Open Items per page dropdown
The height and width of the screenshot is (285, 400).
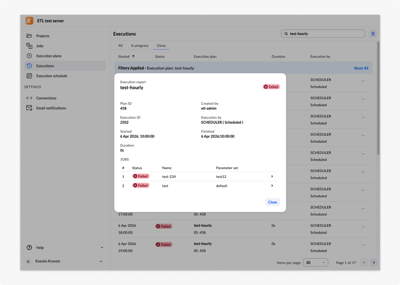[316, 262]
